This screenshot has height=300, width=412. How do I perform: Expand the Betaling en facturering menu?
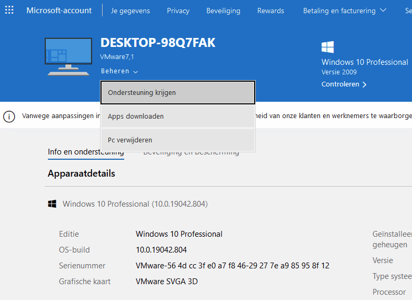pyautogui.click(x=345, y=11)
